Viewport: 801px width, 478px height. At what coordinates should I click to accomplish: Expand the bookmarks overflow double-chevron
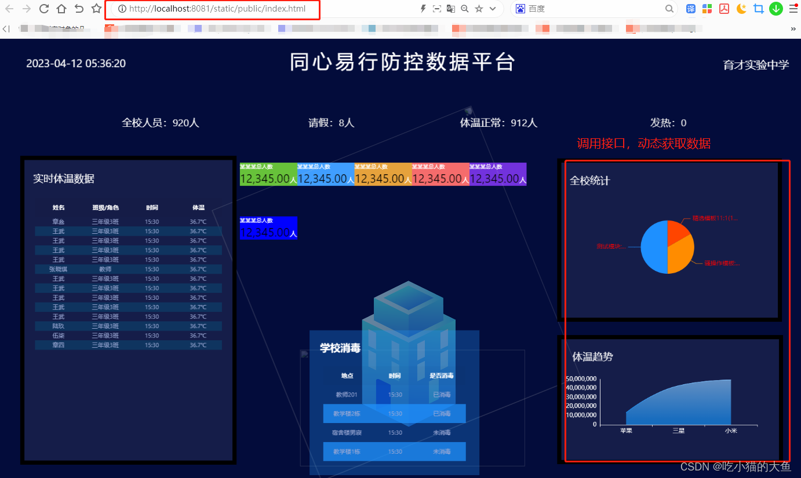[793, 28]
